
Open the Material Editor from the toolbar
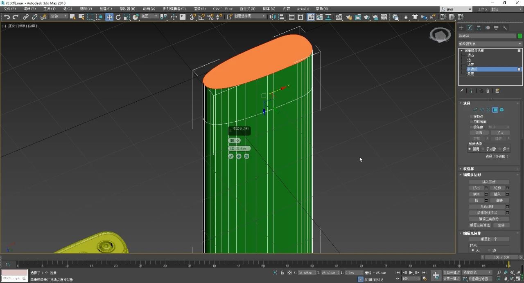[339, 17]
